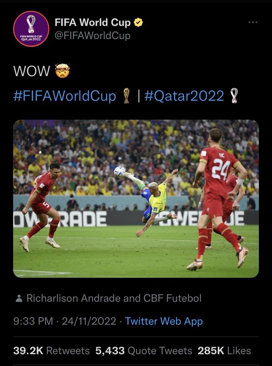Click the Qatar 2022 emblem emoji
Screen dimensions: 272x366
(x=234, y=96)
